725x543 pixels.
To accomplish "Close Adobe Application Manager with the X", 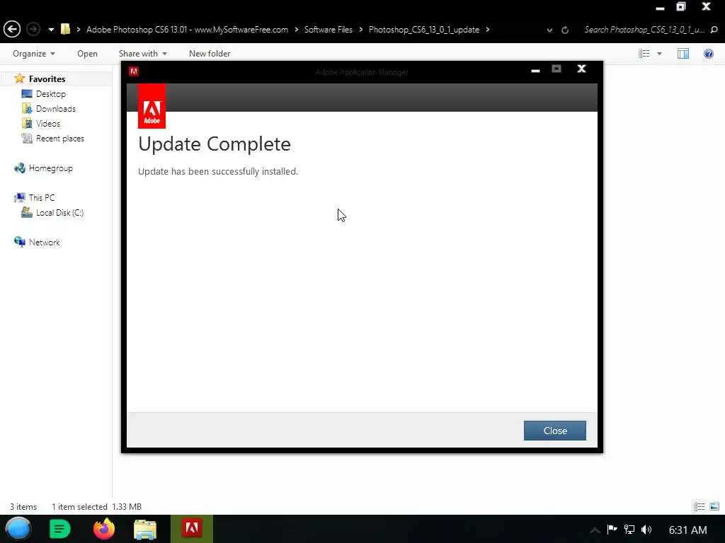I will 582,69.
